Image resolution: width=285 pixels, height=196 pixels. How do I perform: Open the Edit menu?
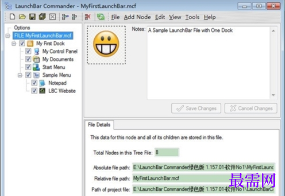pos(160,17)
